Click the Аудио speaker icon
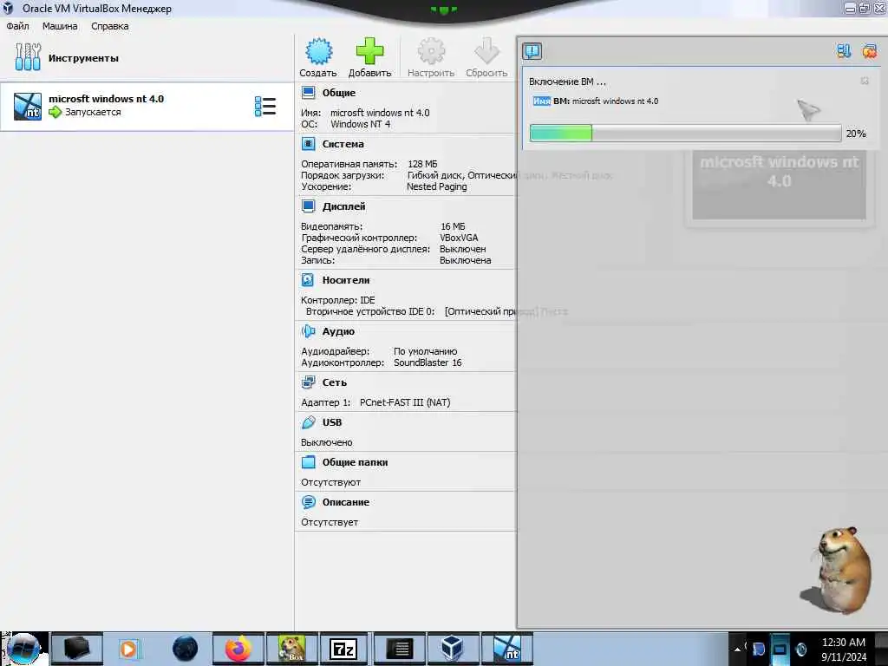 pyautogui.click(x=308, y=331)
